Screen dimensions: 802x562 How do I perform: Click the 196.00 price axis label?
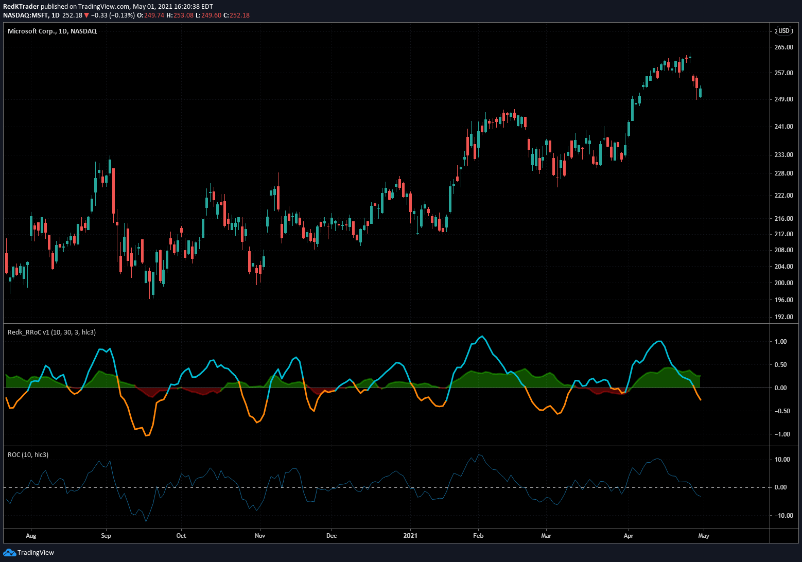point(783,300)
